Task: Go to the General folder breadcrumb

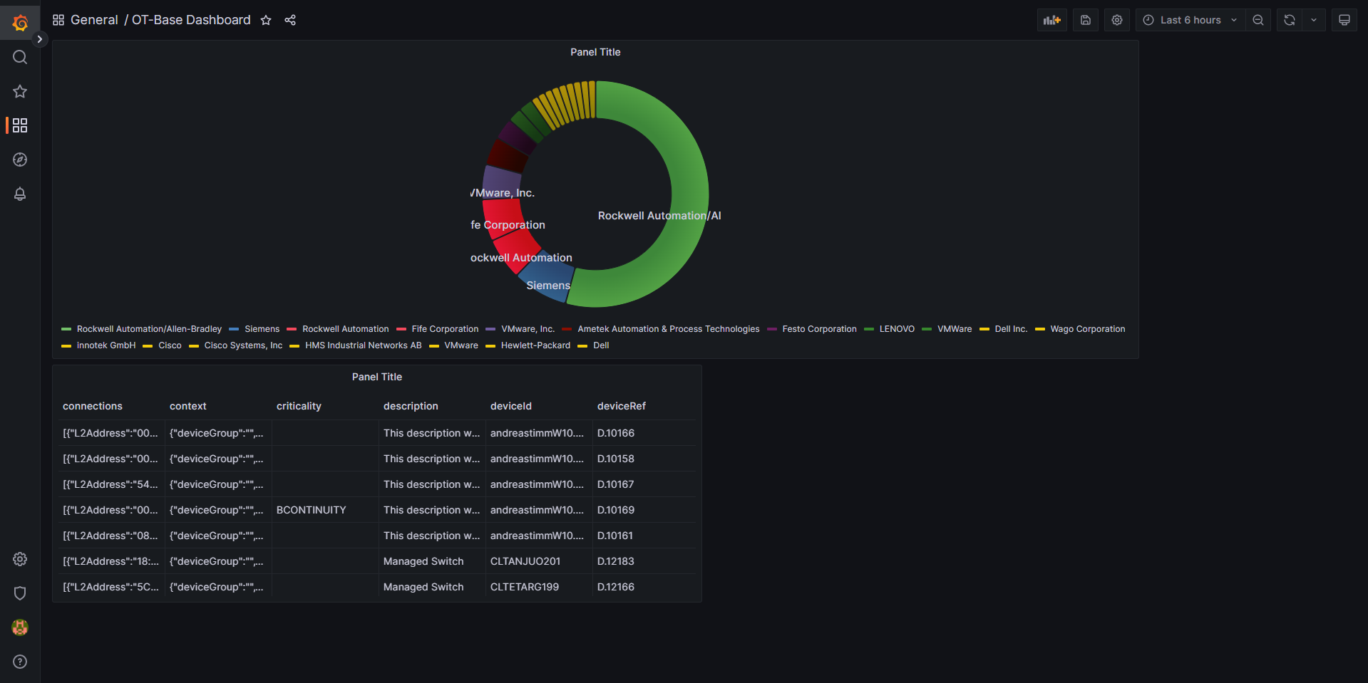Action: point(94,20)
